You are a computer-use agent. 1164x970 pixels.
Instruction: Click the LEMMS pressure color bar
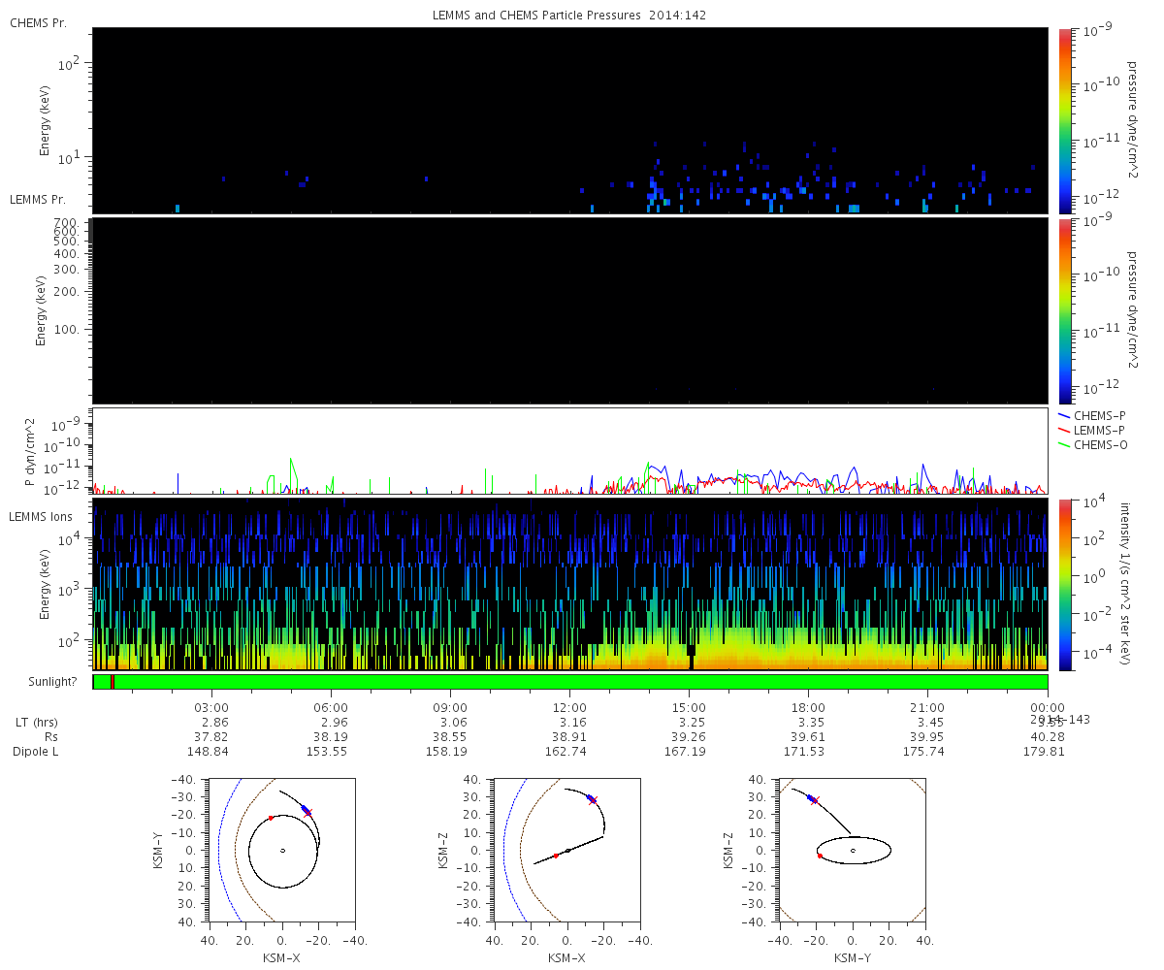(1064, 310)
